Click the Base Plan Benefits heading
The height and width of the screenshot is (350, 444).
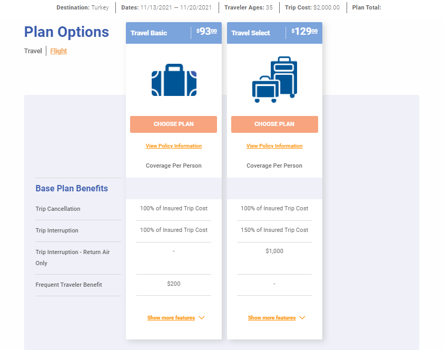(72, 189)
